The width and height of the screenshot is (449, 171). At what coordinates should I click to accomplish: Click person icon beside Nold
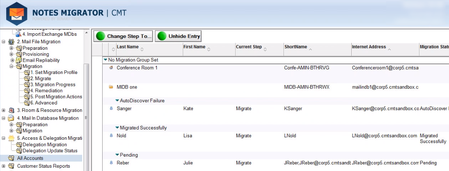pyautogui.click(x=111, y=136)
